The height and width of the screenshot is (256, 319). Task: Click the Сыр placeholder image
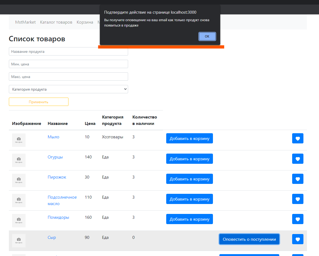(19, 241)
